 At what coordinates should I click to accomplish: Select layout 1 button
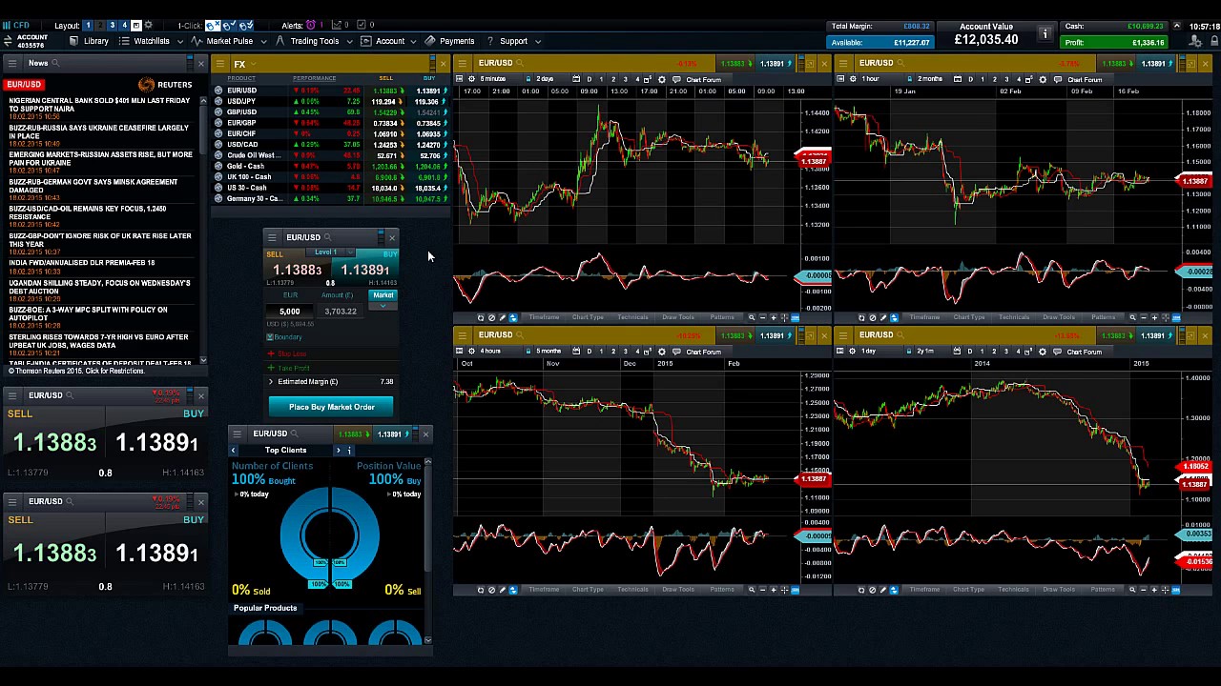89,25
